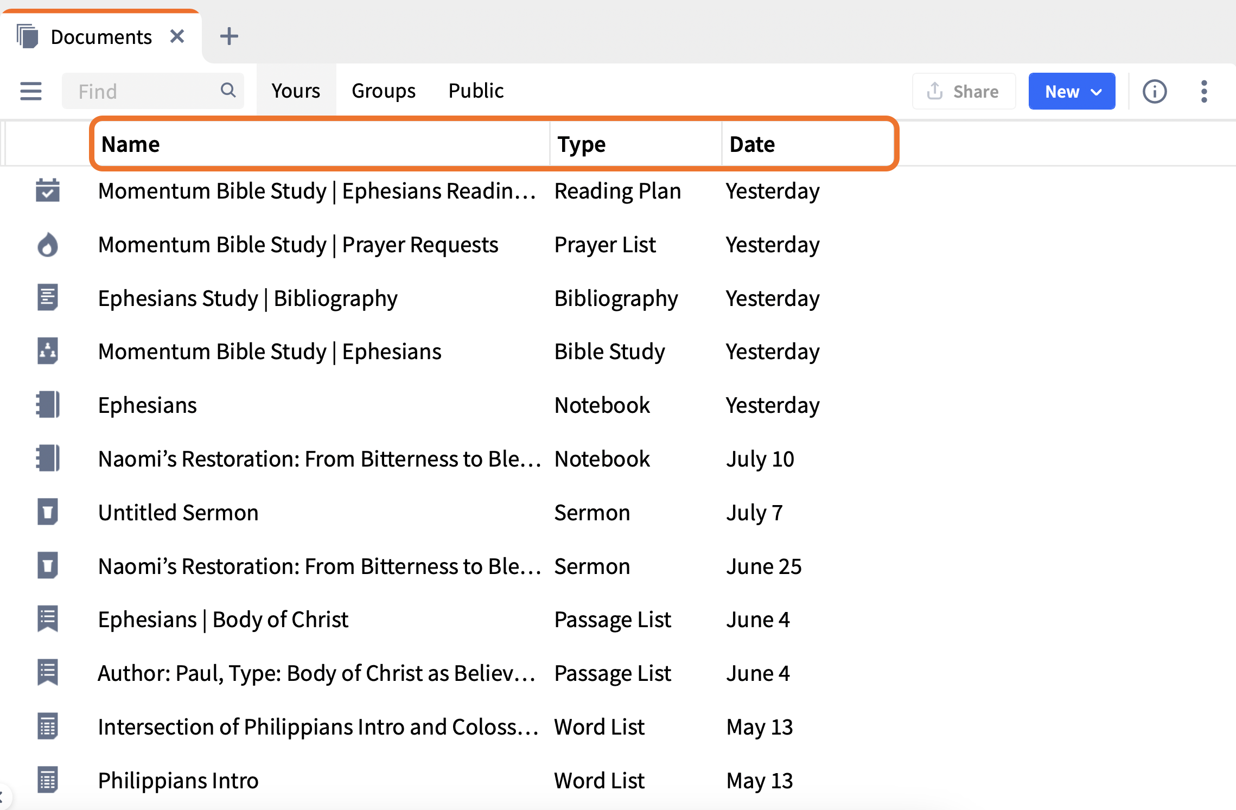This screenshot has width=1236, height=810.
Task: Open Naomi's Restoration notebook dated July 10
Action: pyautogui.click(x=319, y=459)
